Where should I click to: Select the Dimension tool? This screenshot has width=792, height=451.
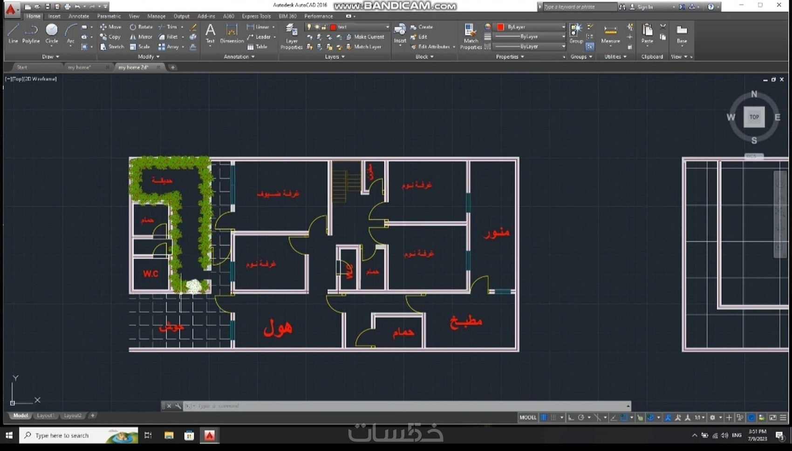coord(232,34)
